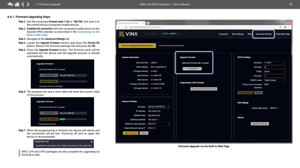Cancel RS232 Settings changes

[x=258, y=93]
